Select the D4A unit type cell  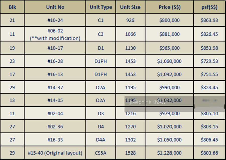coord(101,140)
